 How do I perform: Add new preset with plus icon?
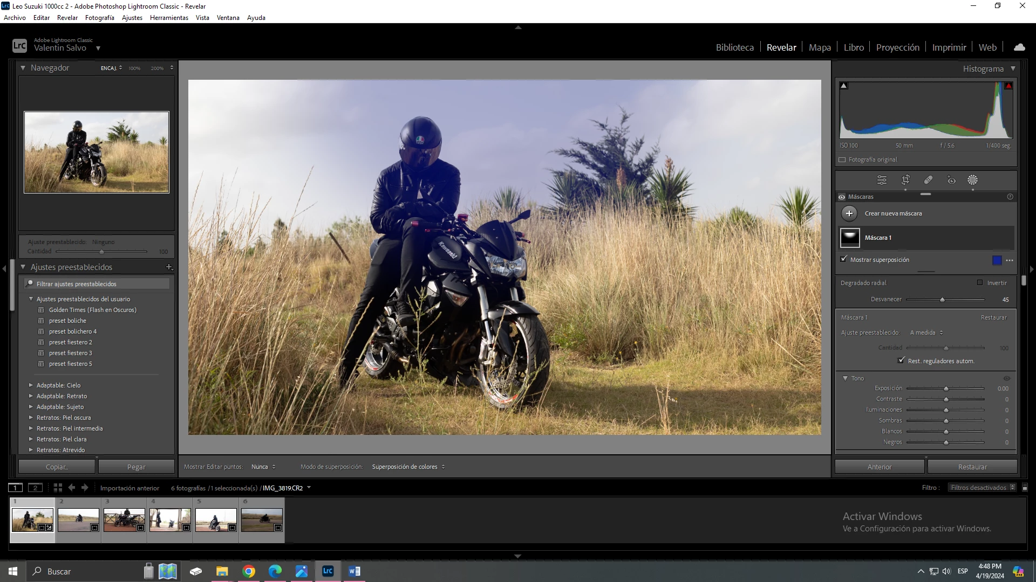point(169,267)
